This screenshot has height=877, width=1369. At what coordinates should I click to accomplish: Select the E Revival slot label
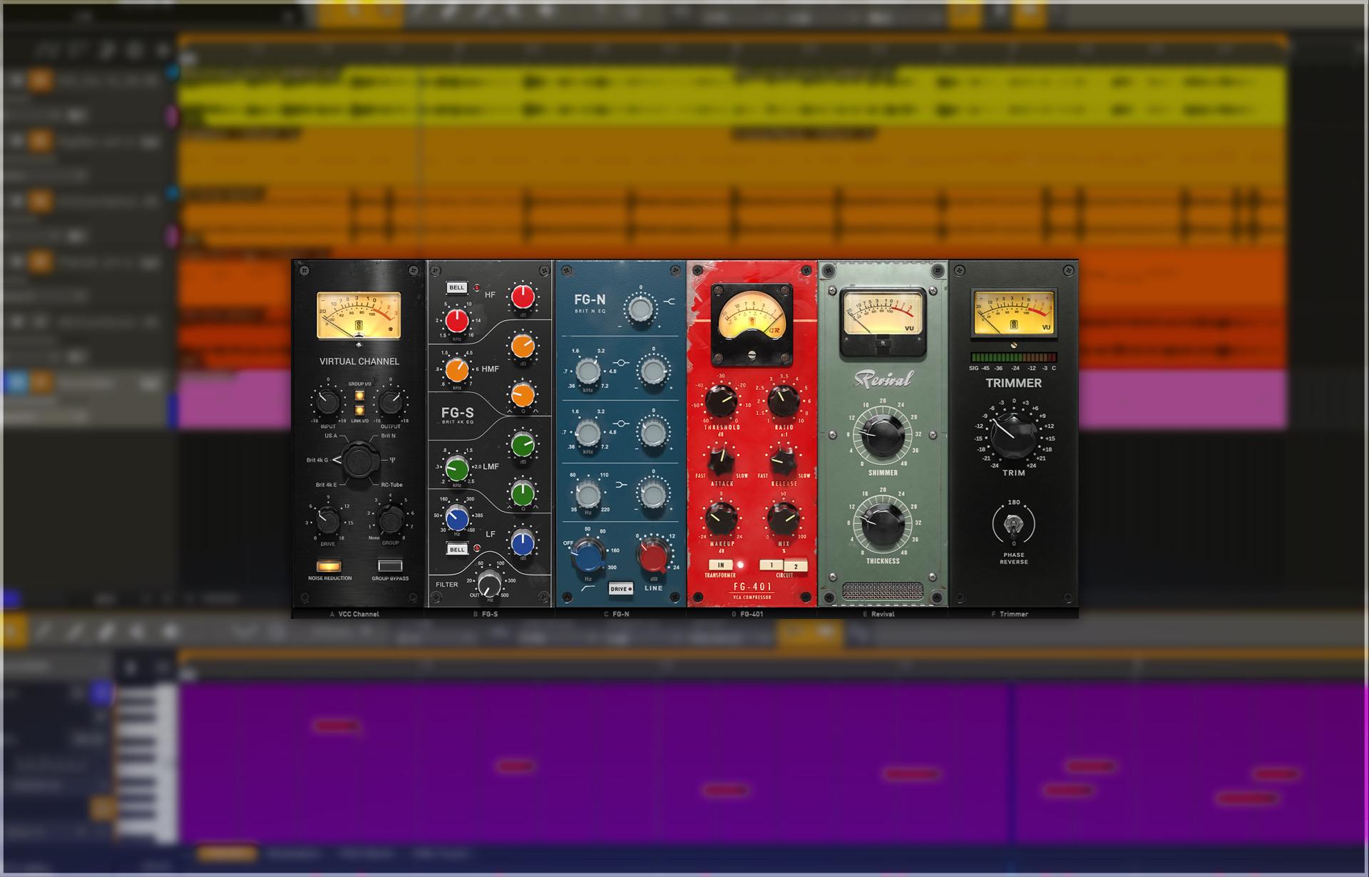pyautogui.click(x=878, y=614)
